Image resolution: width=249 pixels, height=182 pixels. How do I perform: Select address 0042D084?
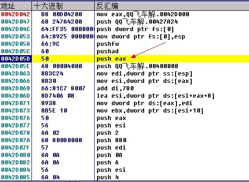15,170
